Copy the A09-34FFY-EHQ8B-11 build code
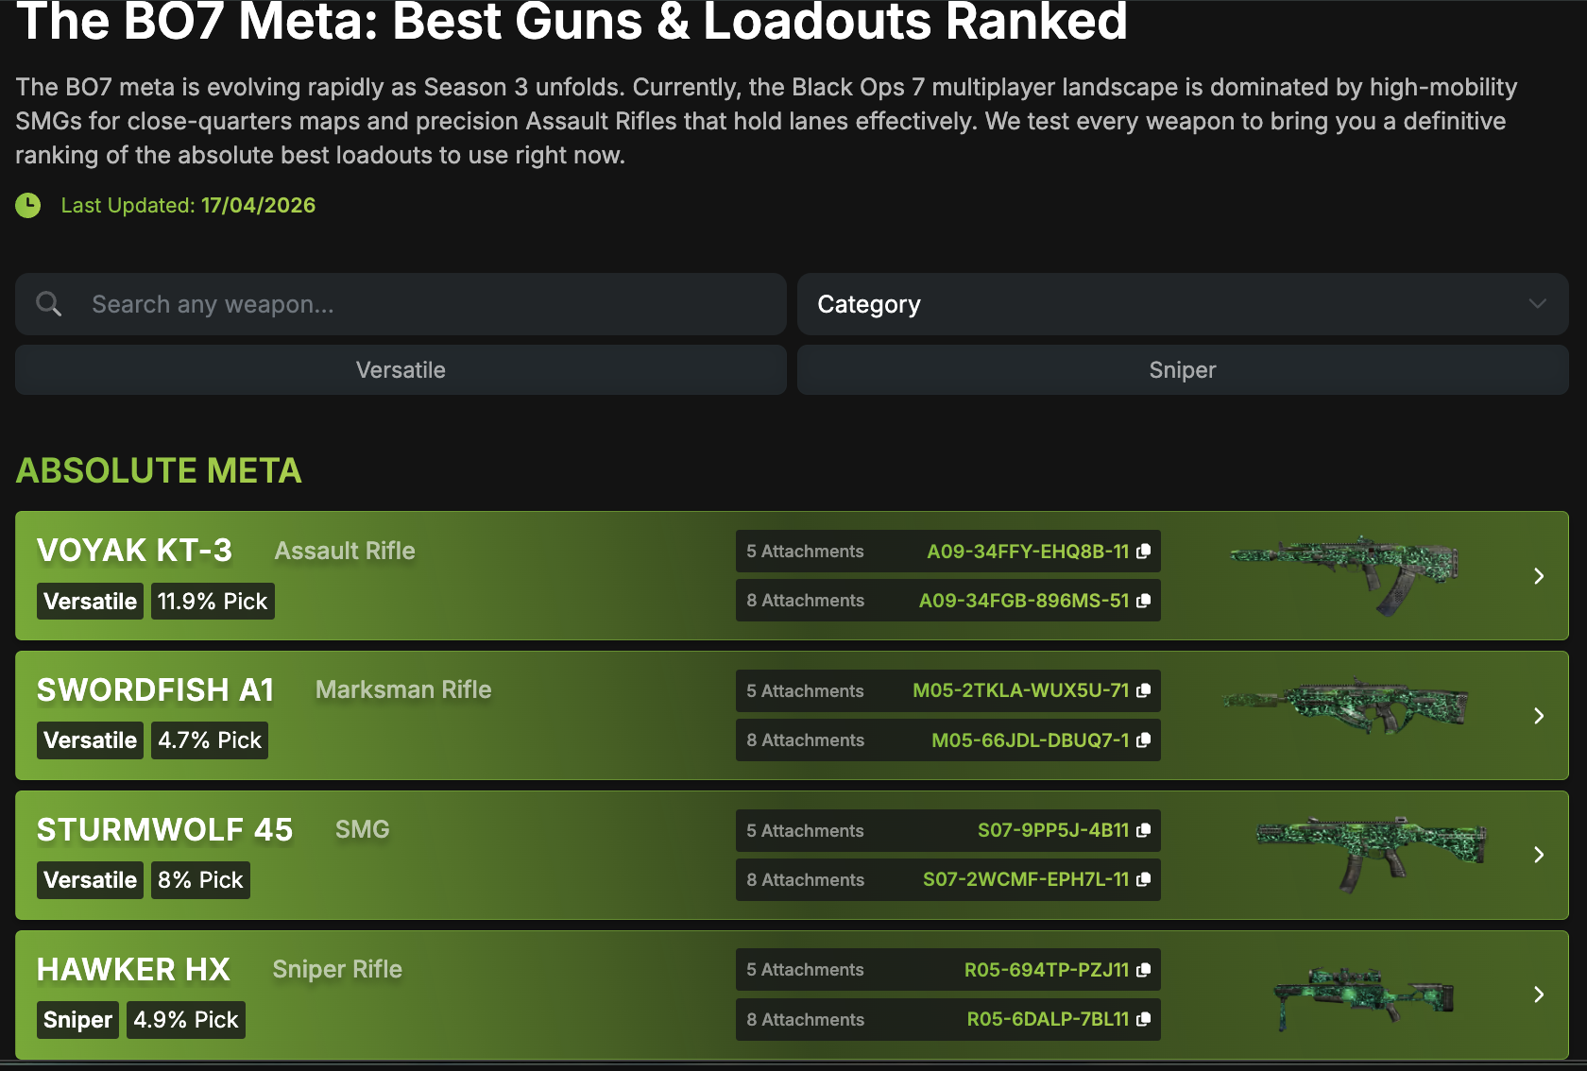The width and height of the screenshot is (1587, 1071). tap(1143, 552)
